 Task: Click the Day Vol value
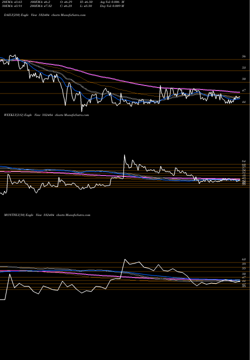coord(112,6)
